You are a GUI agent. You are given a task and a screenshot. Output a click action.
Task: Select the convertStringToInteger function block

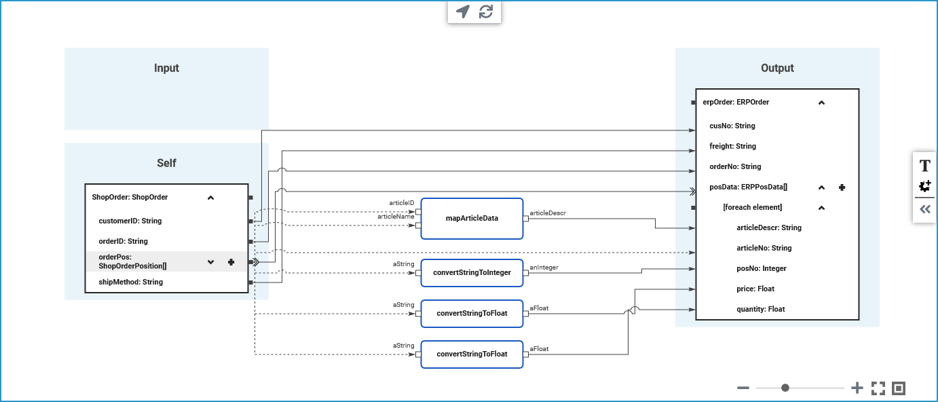click(x=472, y=272)
